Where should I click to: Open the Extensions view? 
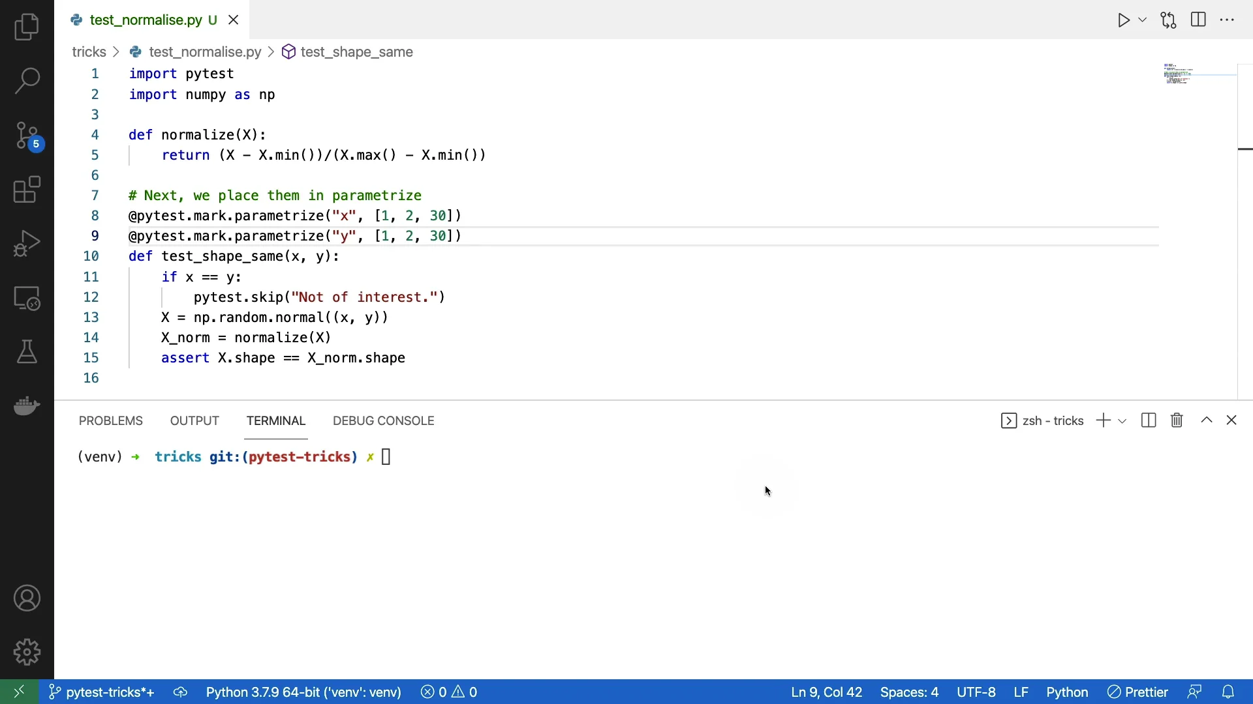click(x=27, y=190)
